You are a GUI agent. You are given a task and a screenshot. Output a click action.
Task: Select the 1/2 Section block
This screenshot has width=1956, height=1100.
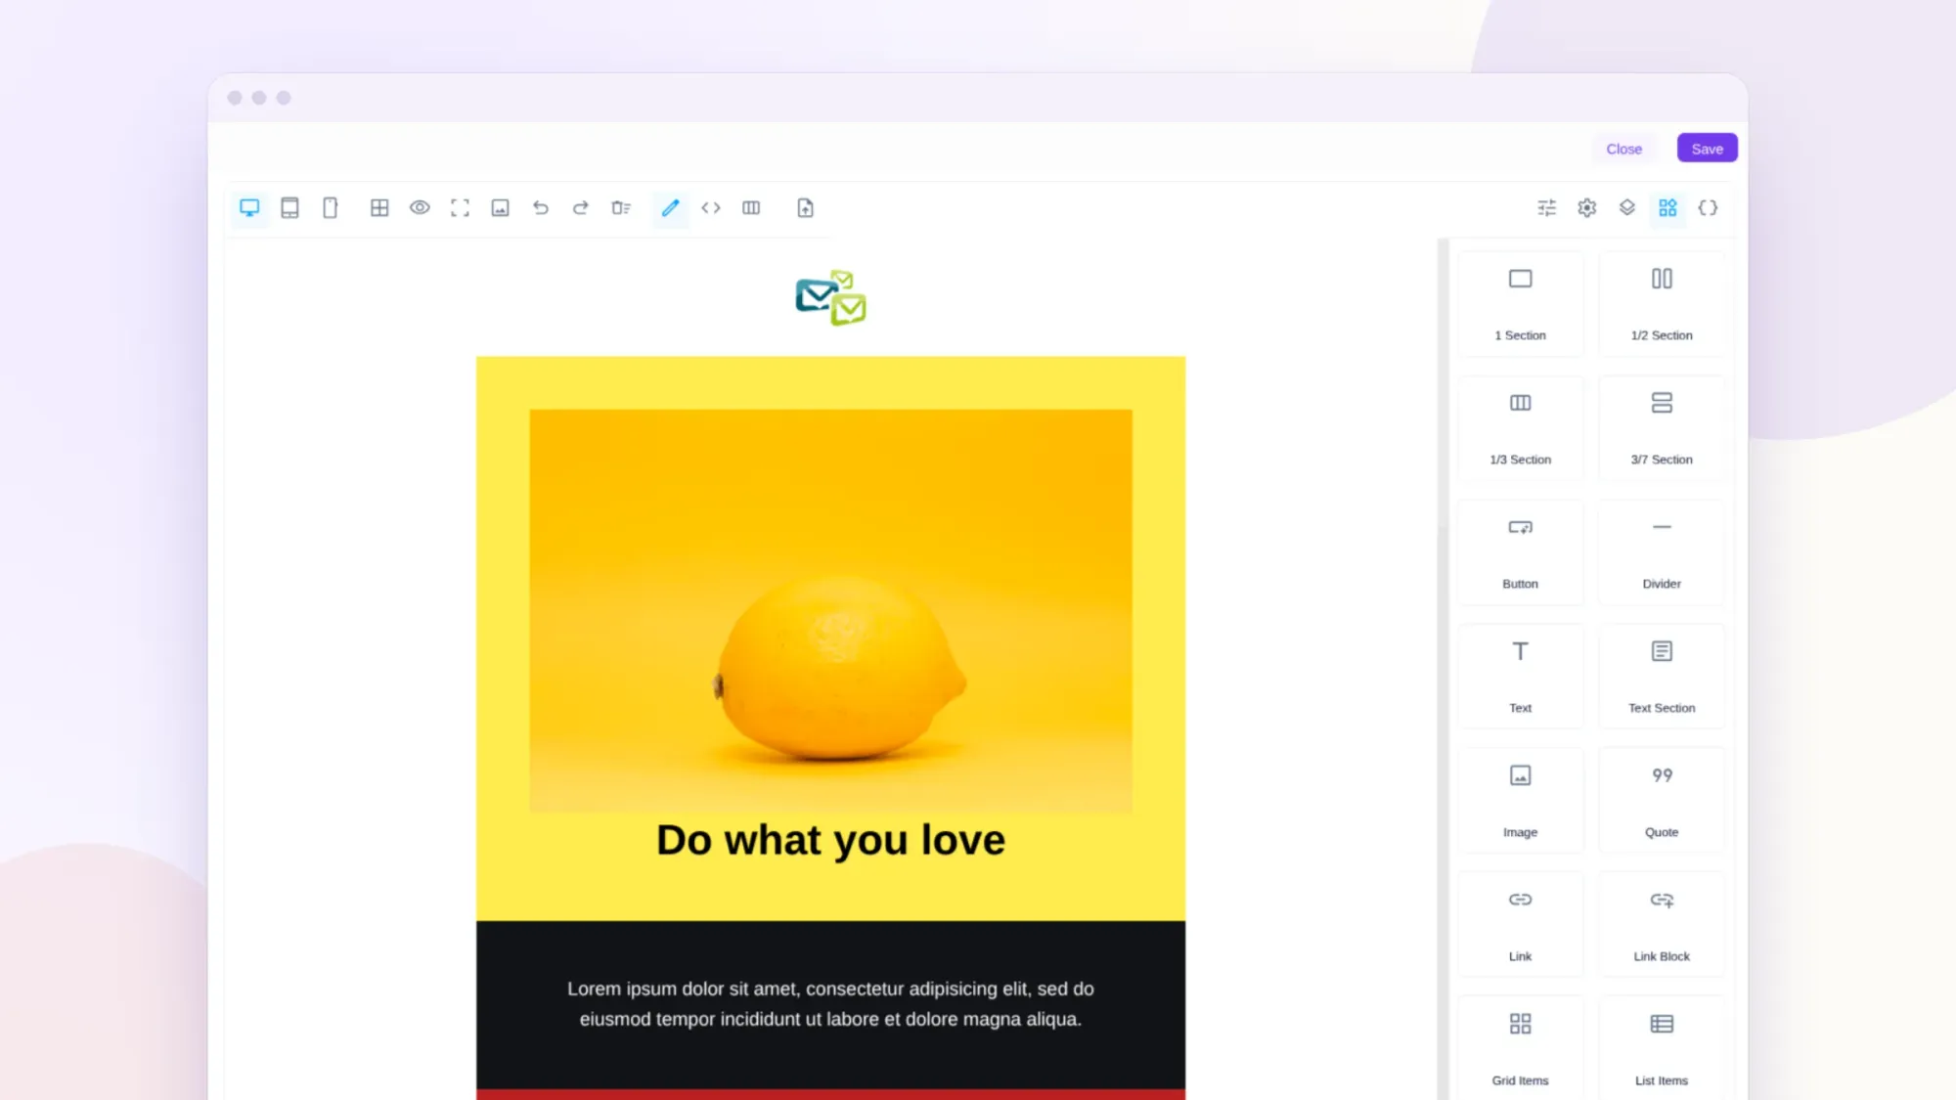point(1662,304)
